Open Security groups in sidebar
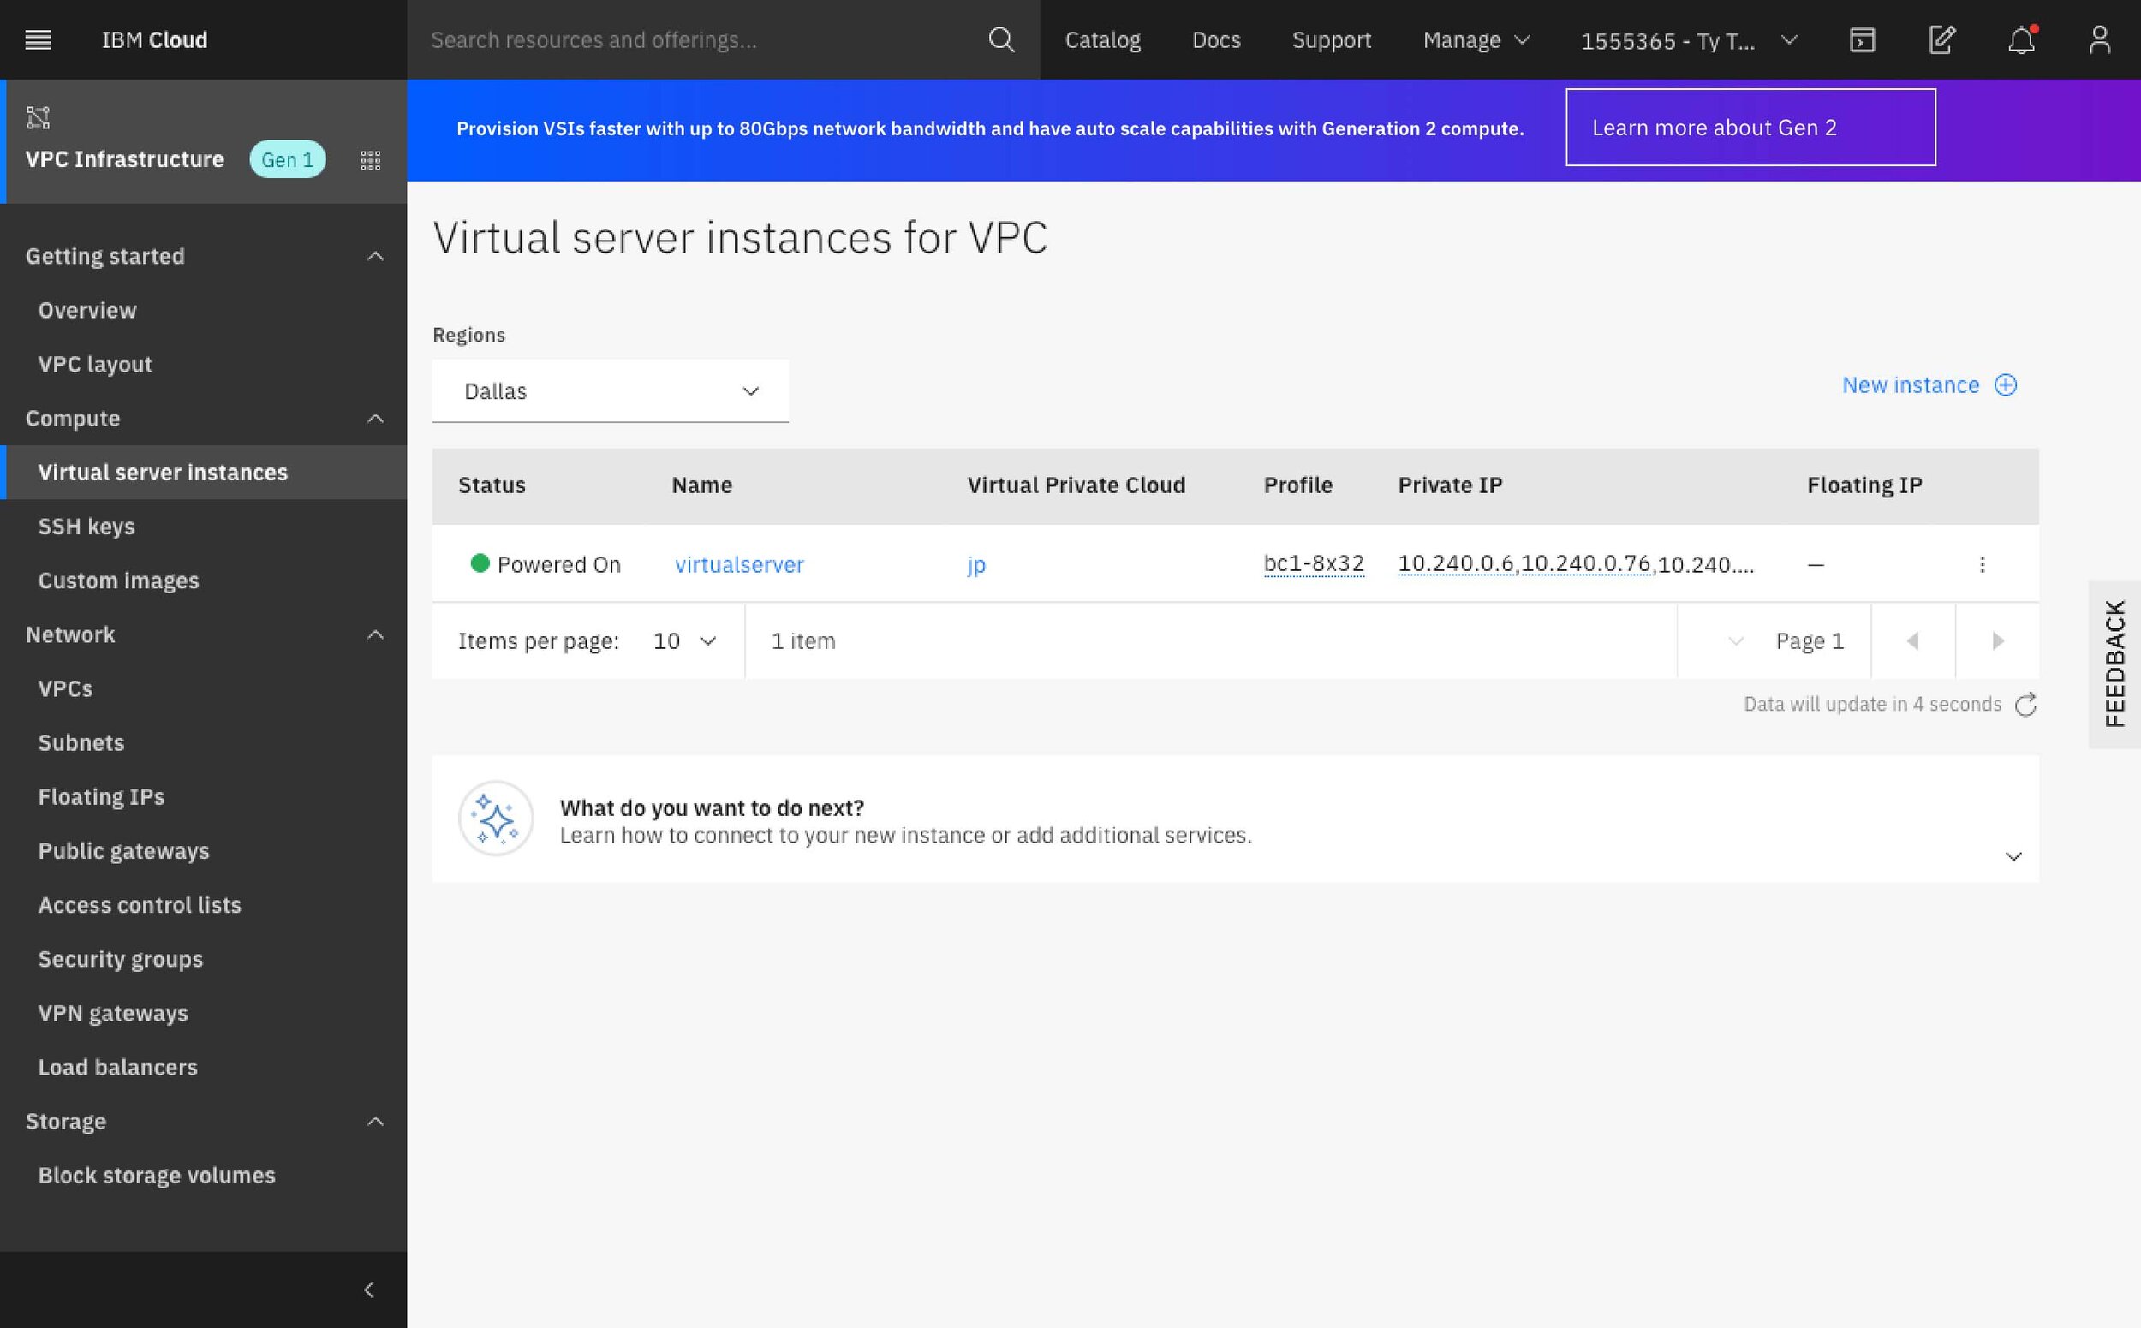 (x=121, y=959)
